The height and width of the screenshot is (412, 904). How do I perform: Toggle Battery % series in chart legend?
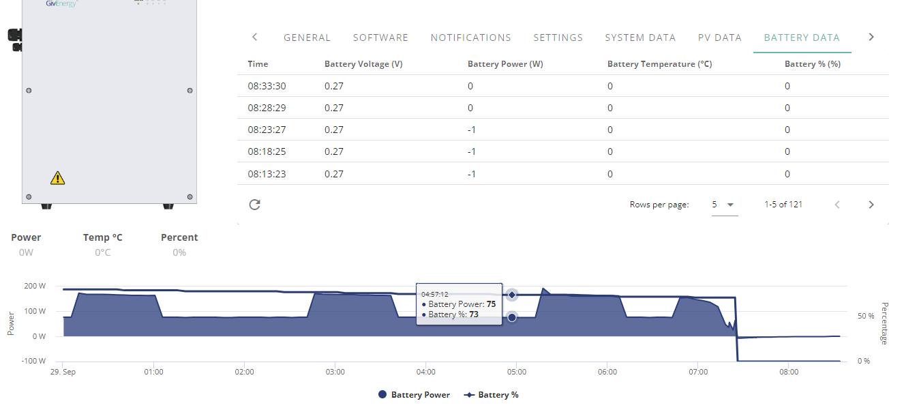coord(491,395)
